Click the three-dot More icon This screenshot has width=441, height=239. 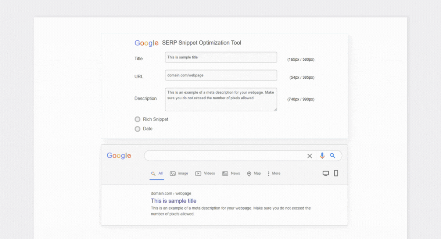[269, 174]
